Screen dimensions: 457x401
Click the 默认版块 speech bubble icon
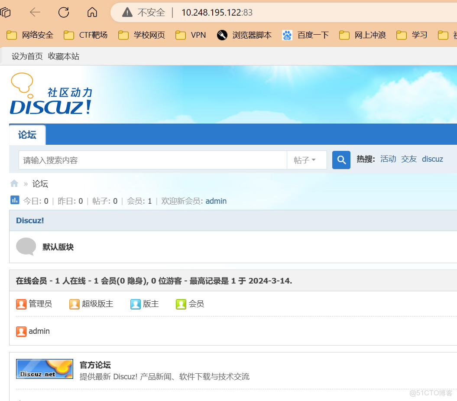26,247
